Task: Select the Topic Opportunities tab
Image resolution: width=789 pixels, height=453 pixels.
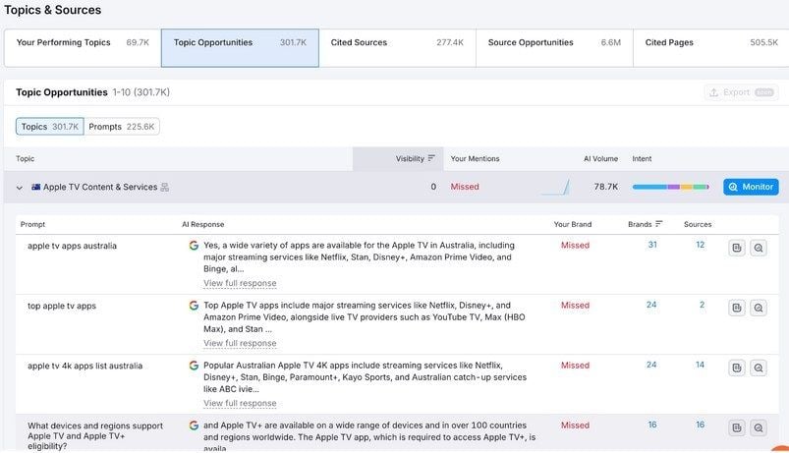Action: coord(240,48)
